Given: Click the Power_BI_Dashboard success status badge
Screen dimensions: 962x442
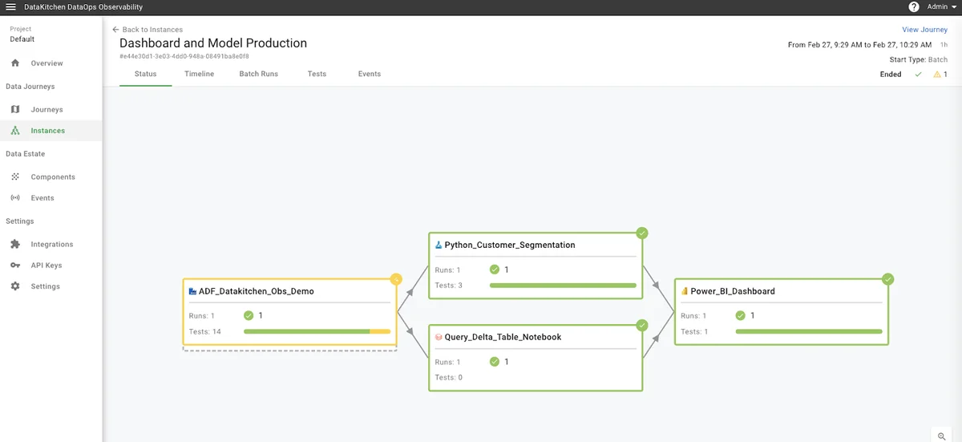Looking at the screenshot, I should tap(887, 279).
